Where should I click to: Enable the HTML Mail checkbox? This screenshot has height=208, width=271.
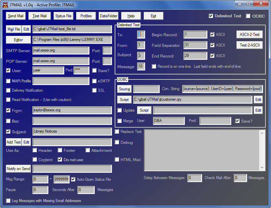coord(117,159)
